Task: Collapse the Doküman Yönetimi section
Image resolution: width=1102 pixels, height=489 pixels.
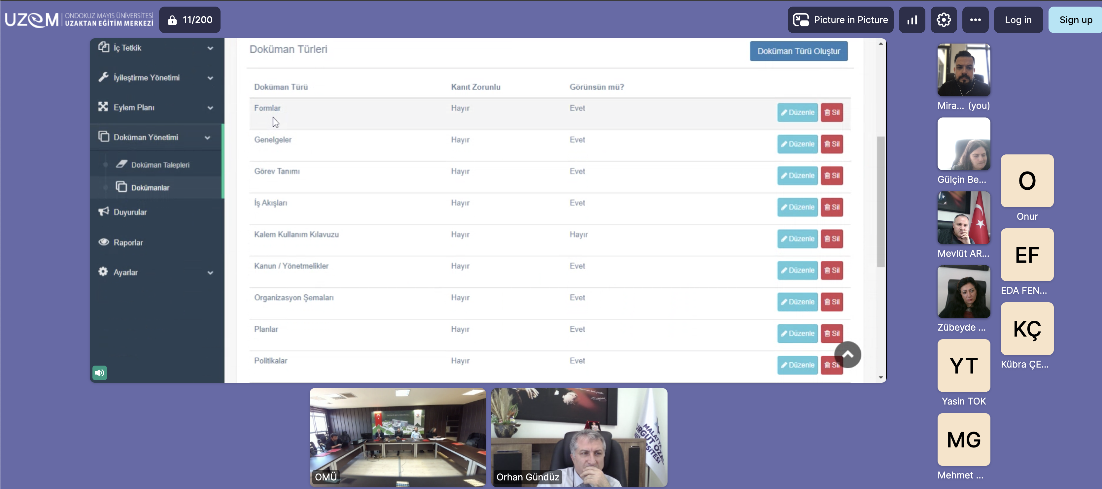Action: coord(207,138)
